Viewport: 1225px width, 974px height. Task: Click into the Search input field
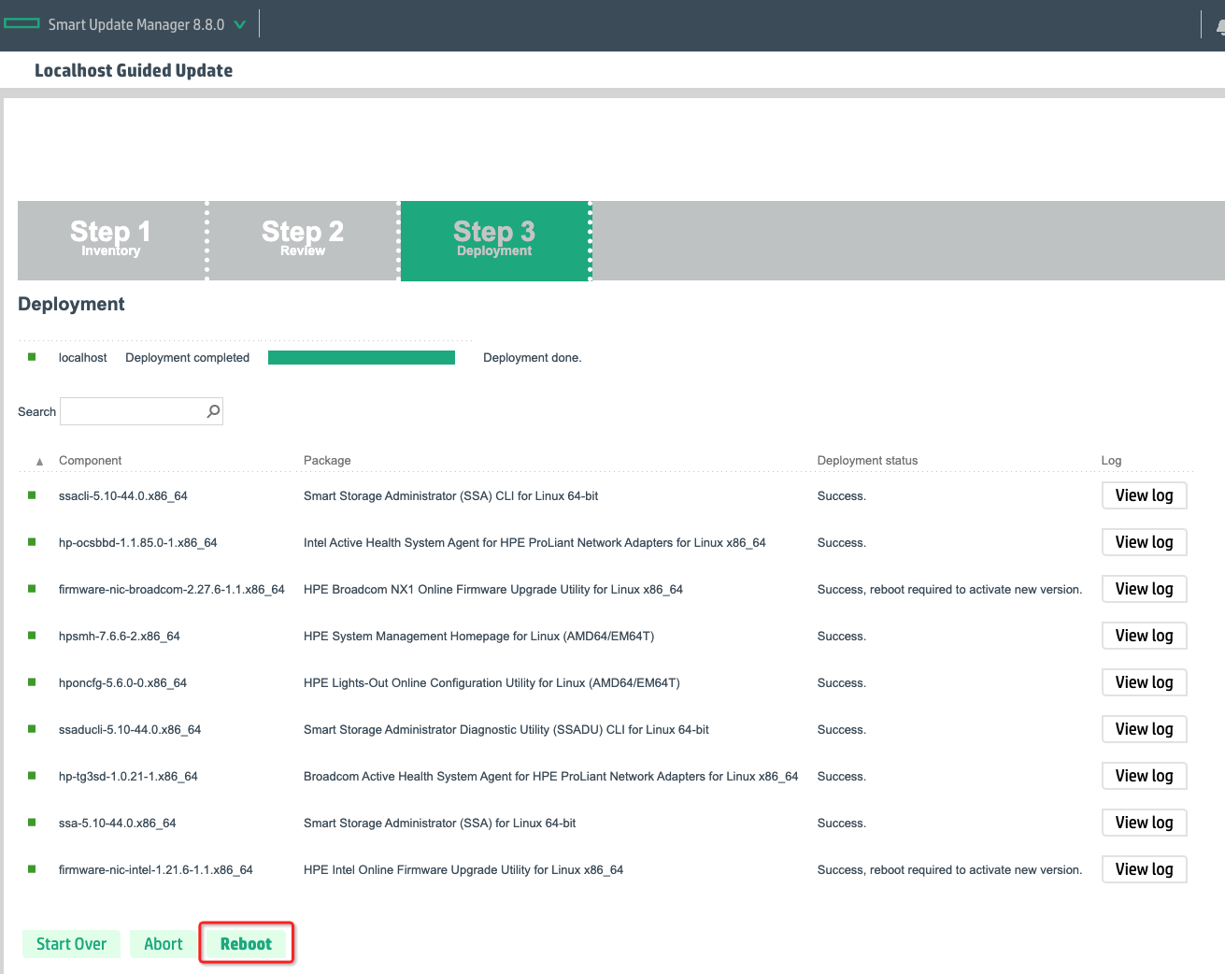pyautogui.click(x=133, y=411)
